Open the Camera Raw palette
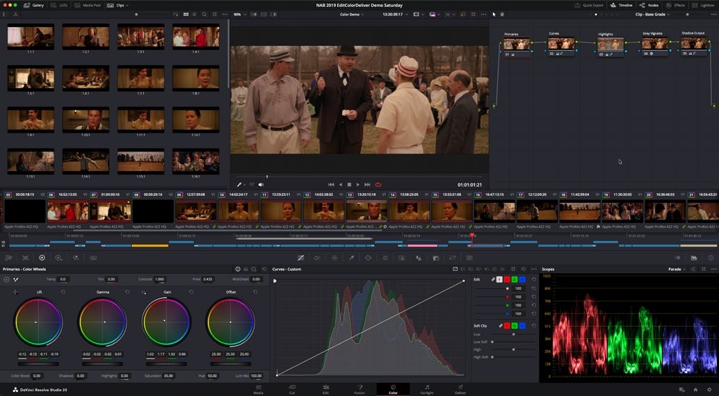Image resolution: width=719 pixels, height=396 pixels. [8, 258]
